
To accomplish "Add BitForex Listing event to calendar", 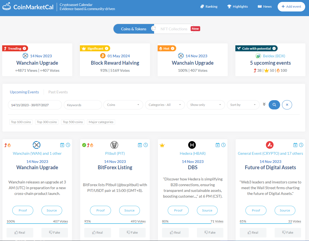I will (140, 145).
